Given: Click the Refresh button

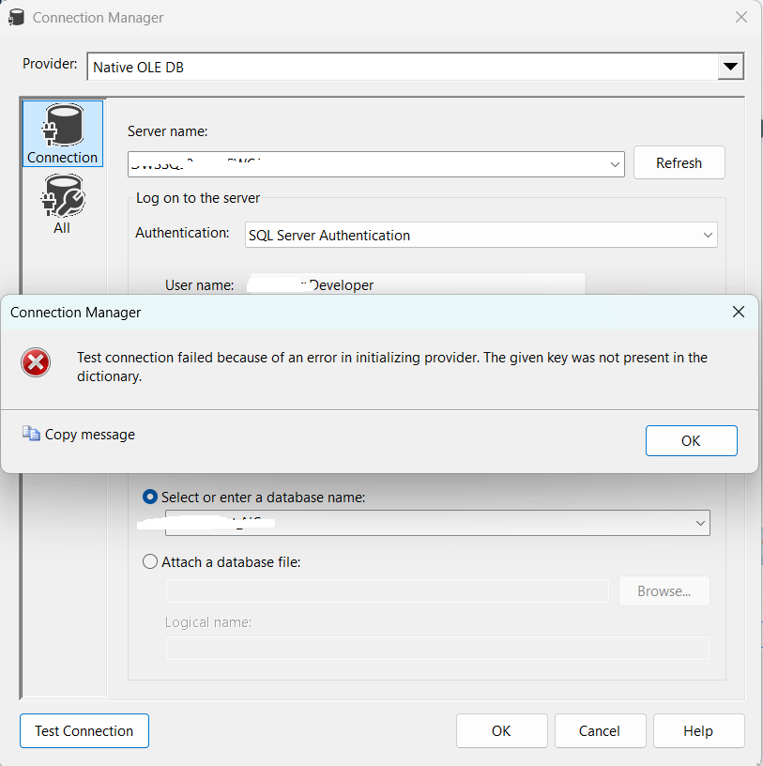Looking at the screenshot, I should point(679,162).
